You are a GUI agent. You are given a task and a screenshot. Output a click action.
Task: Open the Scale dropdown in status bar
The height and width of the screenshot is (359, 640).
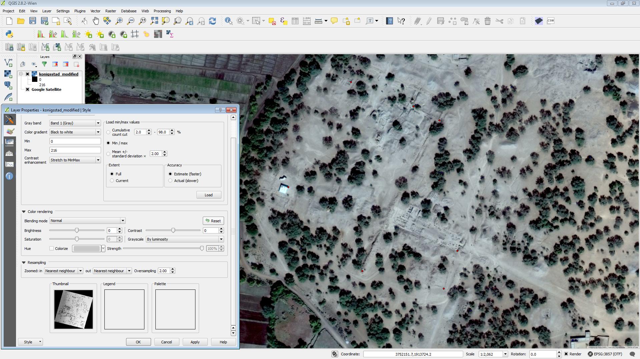505,354
